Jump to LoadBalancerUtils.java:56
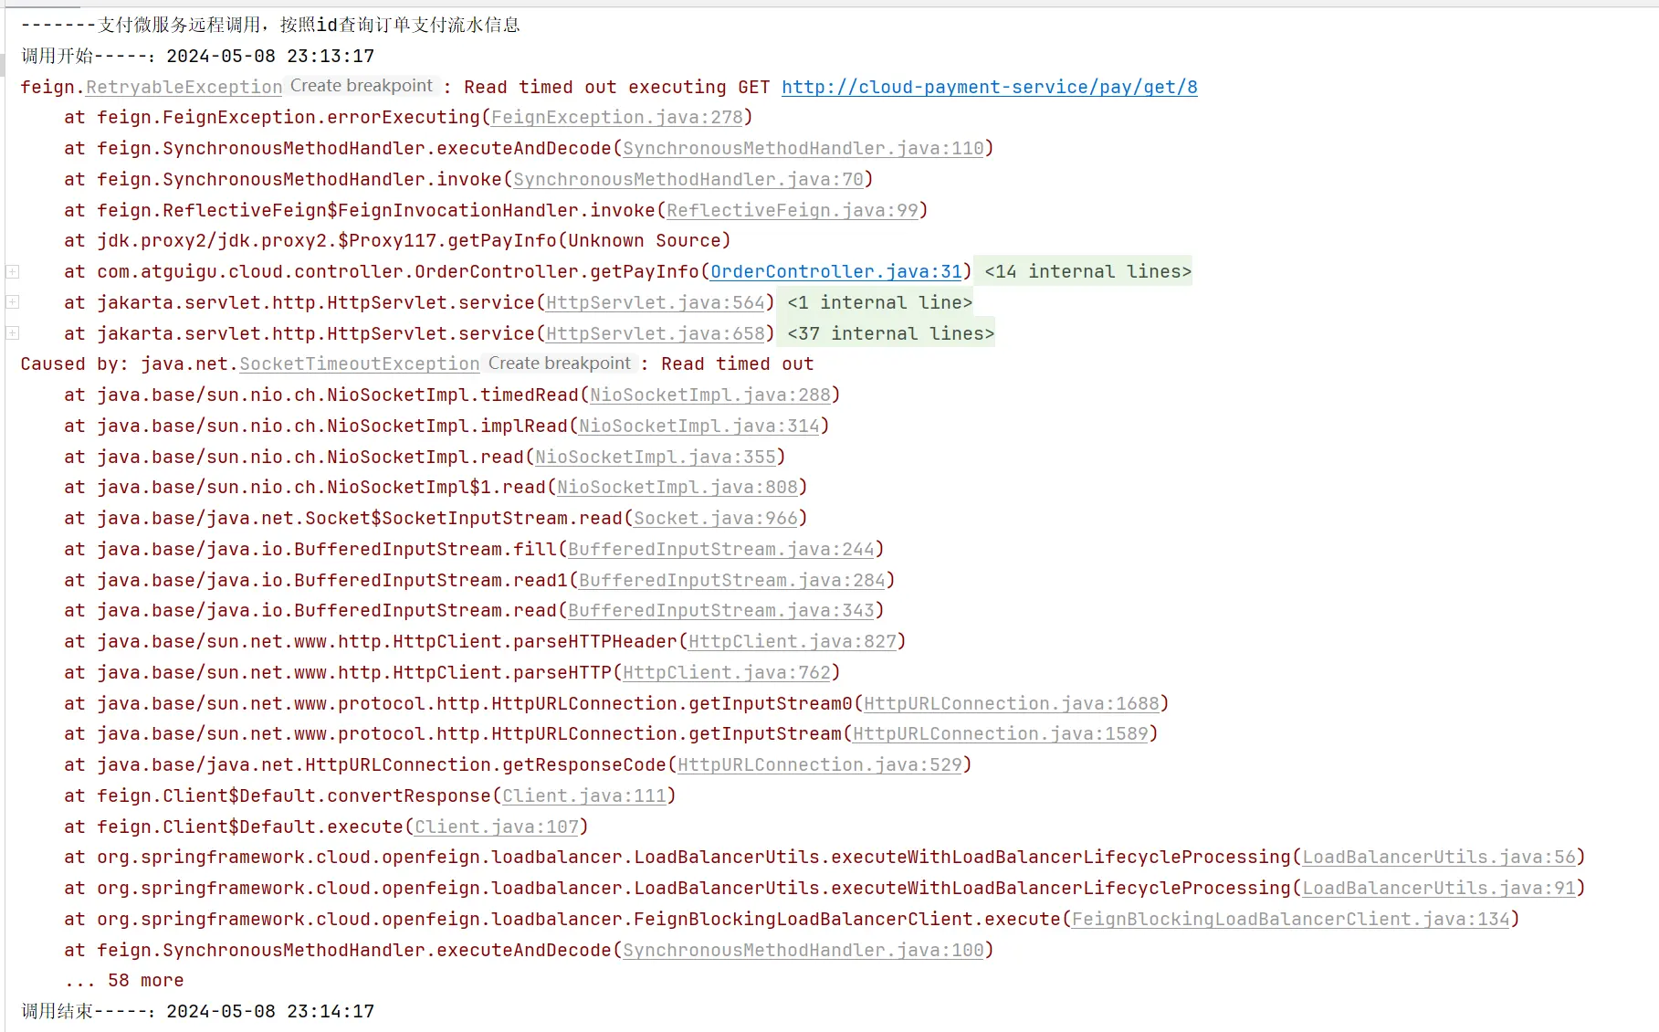Viewport: 1659px width, 1032px height. click(1438, 857)
